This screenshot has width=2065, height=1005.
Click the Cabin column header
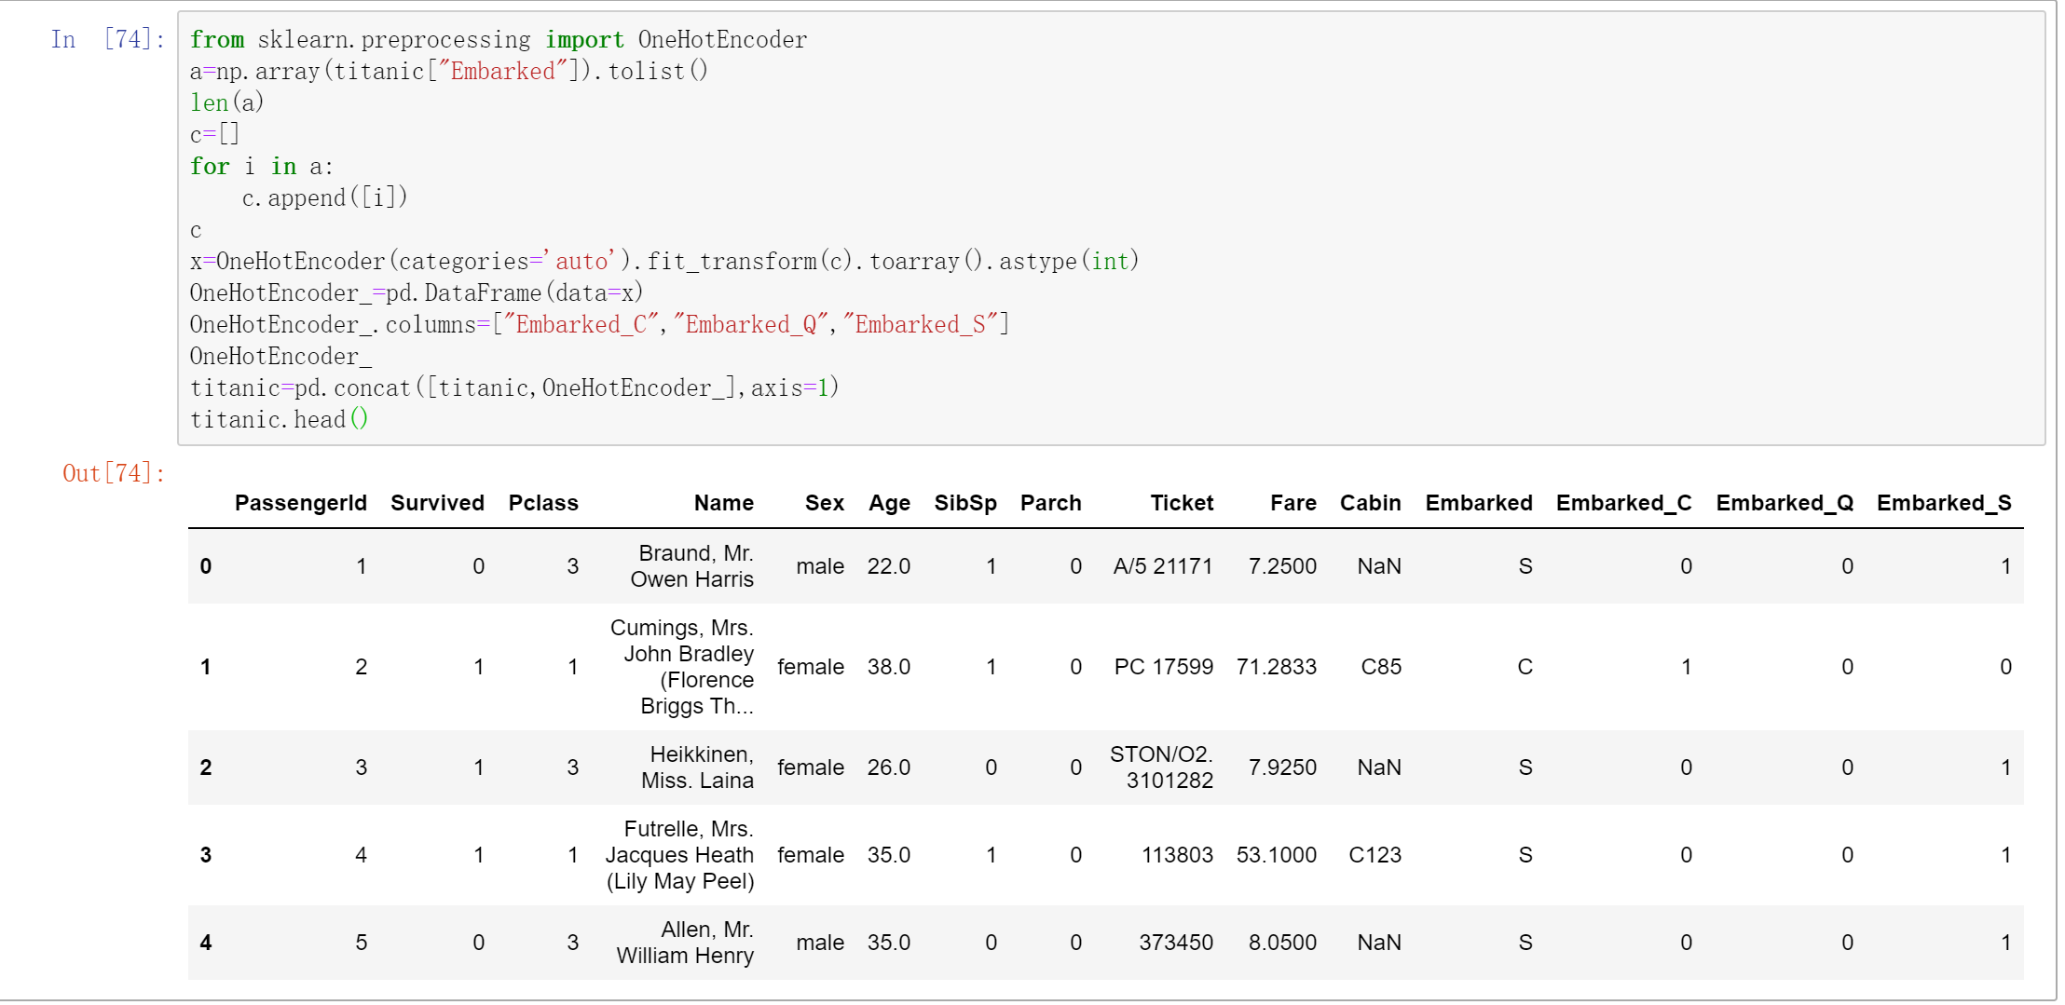[1370, 503]
